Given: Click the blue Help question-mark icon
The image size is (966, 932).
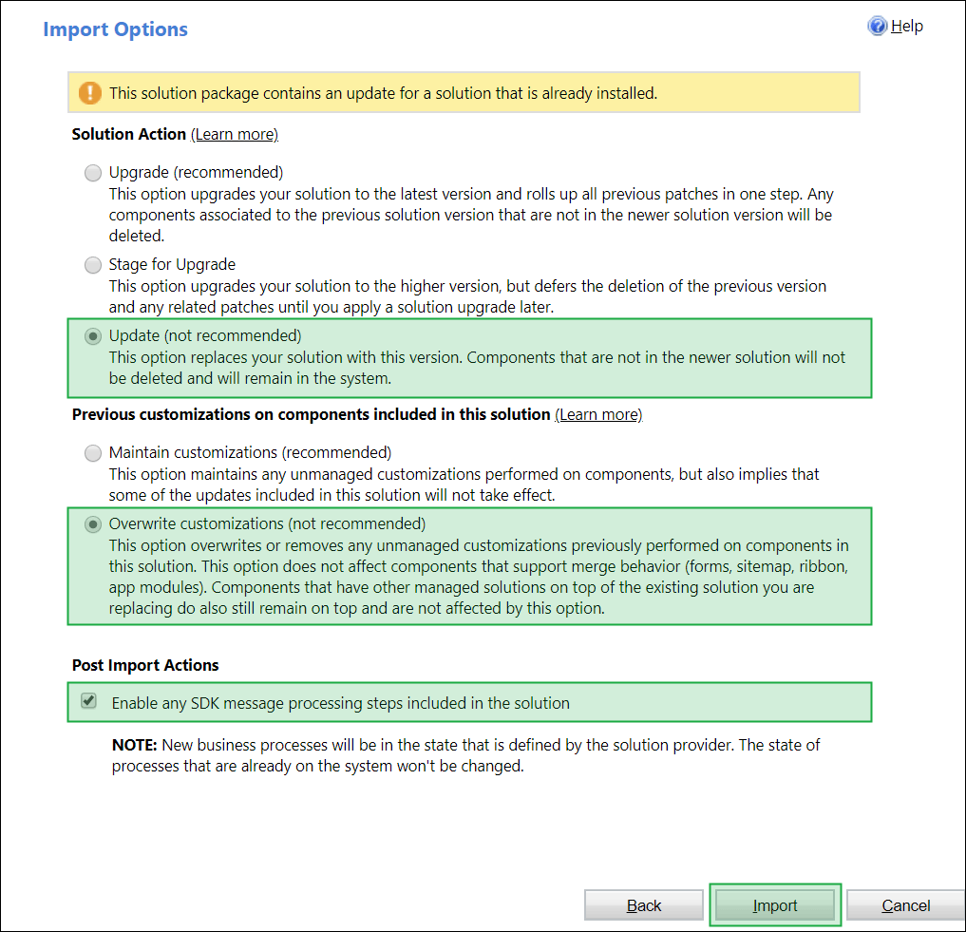Looking at the screenshot, I should [x=877, y=27].
